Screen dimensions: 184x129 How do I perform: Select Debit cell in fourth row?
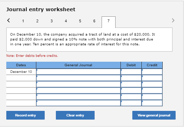coord(131,91)
